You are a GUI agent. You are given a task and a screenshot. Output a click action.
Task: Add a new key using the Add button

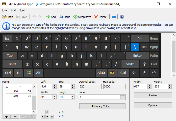pos(51,17)
